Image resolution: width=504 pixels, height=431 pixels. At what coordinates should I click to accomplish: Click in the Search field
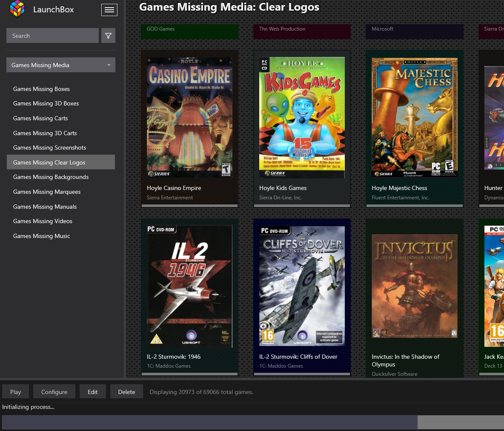[52, 36]
